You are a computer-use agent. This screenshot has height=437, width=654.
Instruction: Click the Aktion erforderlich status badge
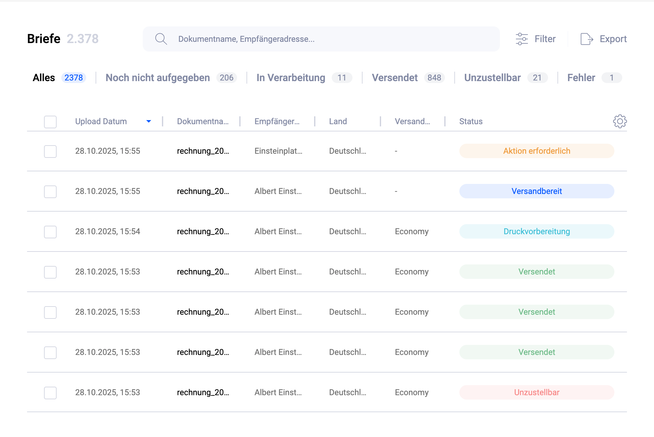[536, 151]
